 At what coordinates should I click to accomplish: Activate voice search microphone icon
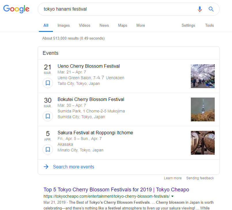tap(199, 9)
